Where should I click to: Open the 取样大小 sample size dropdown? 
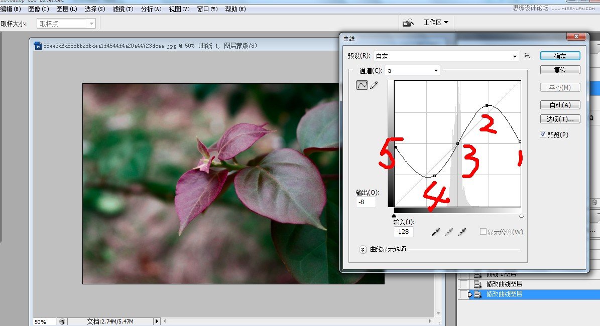[66, 23]
